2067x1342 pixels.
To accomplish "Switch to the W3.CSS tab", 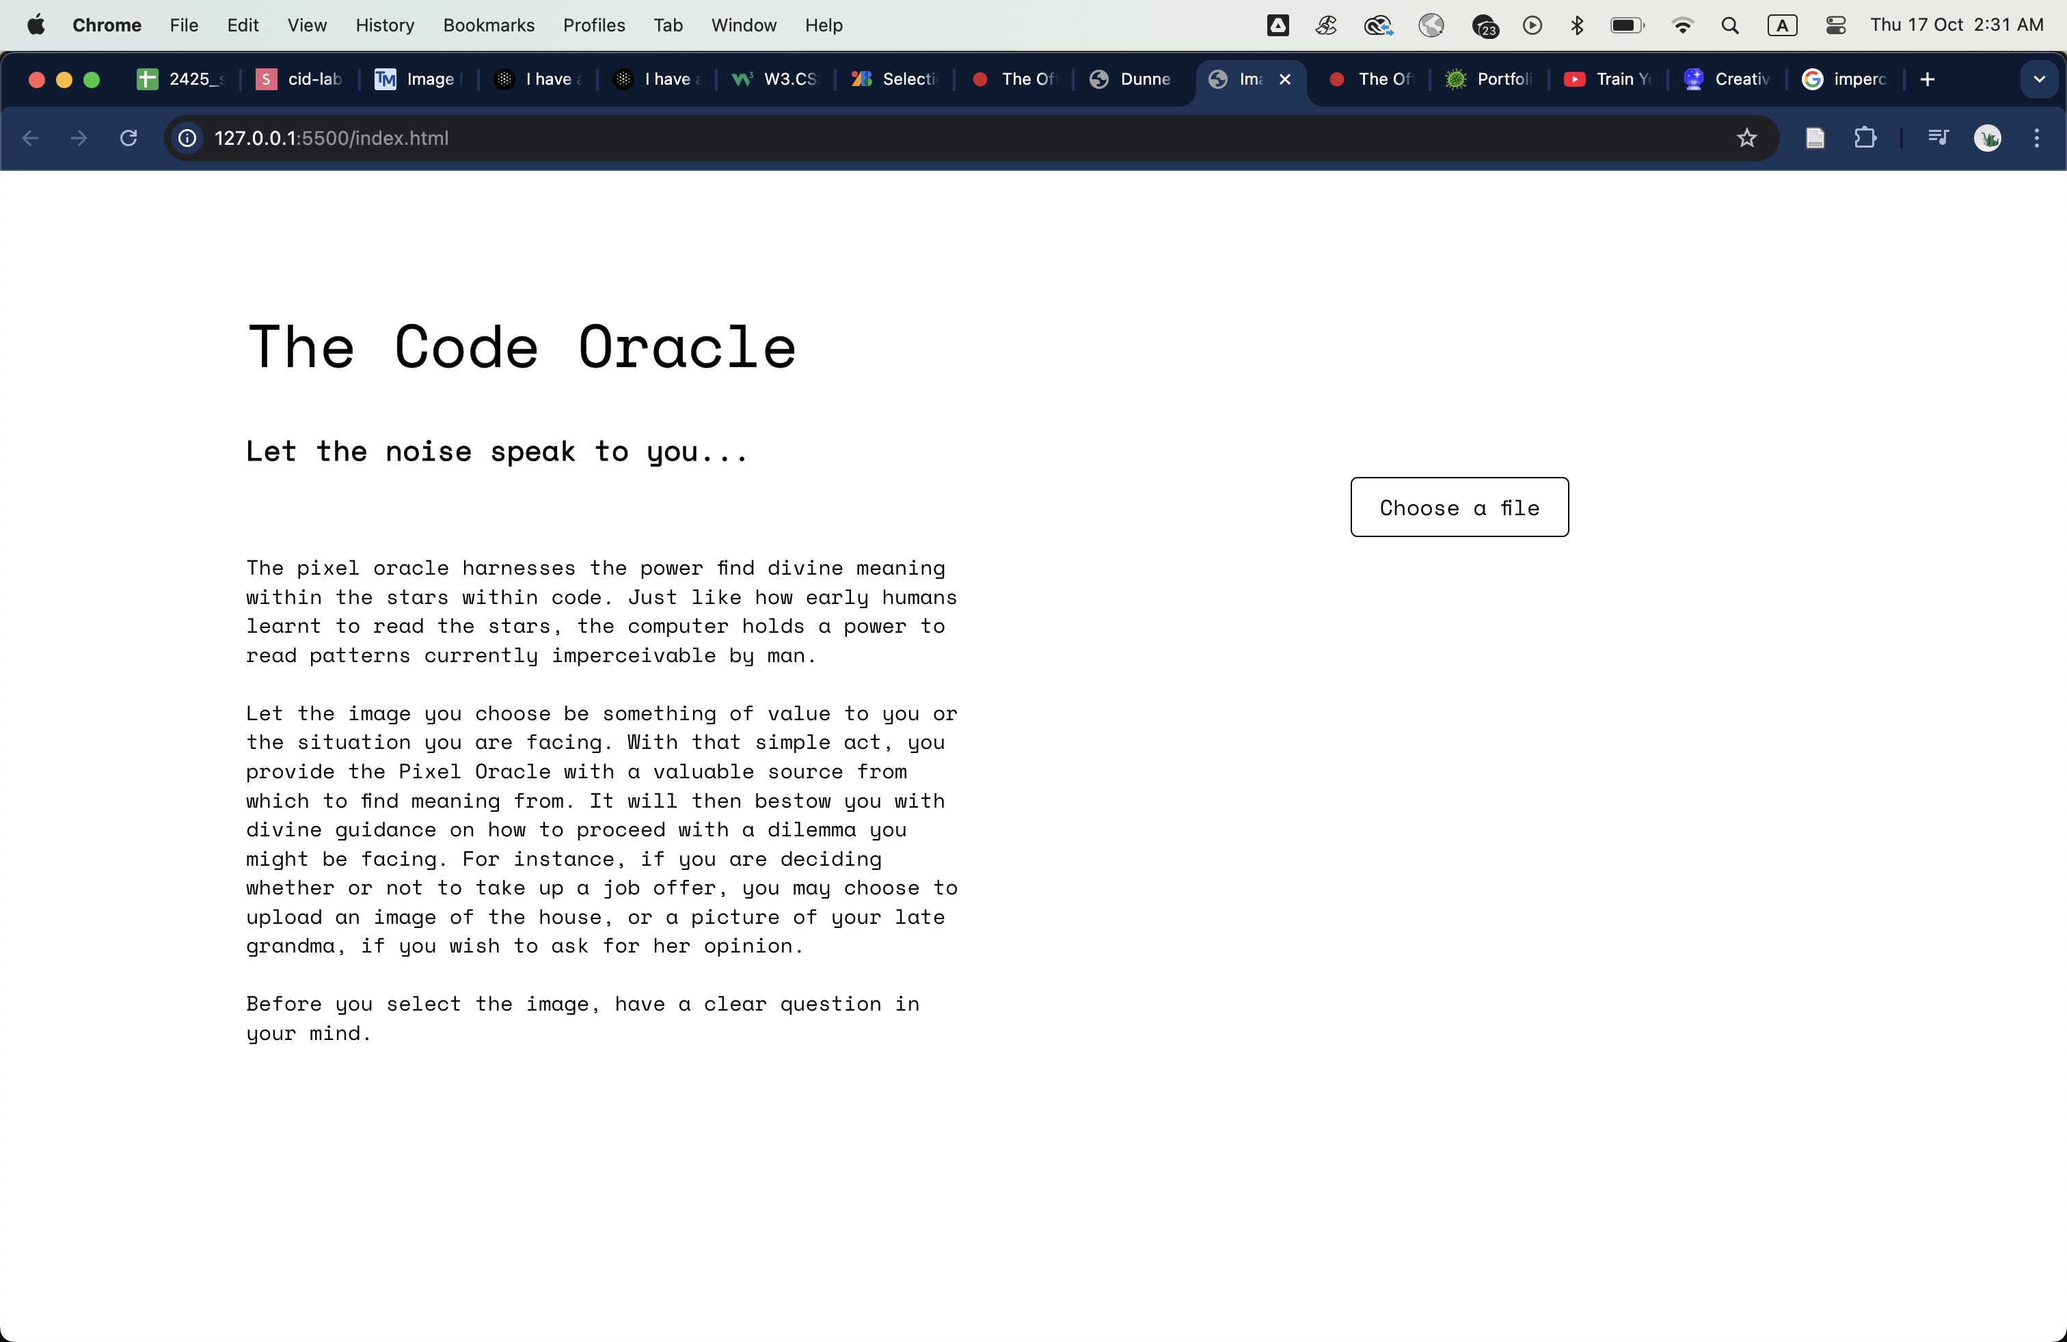I will [x=774, y=80].
